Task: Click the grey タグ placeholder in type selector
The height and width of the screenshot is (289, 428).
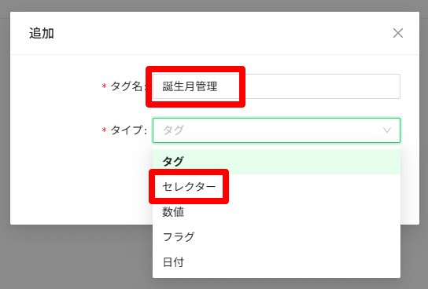Action: [x=173, y=130]
